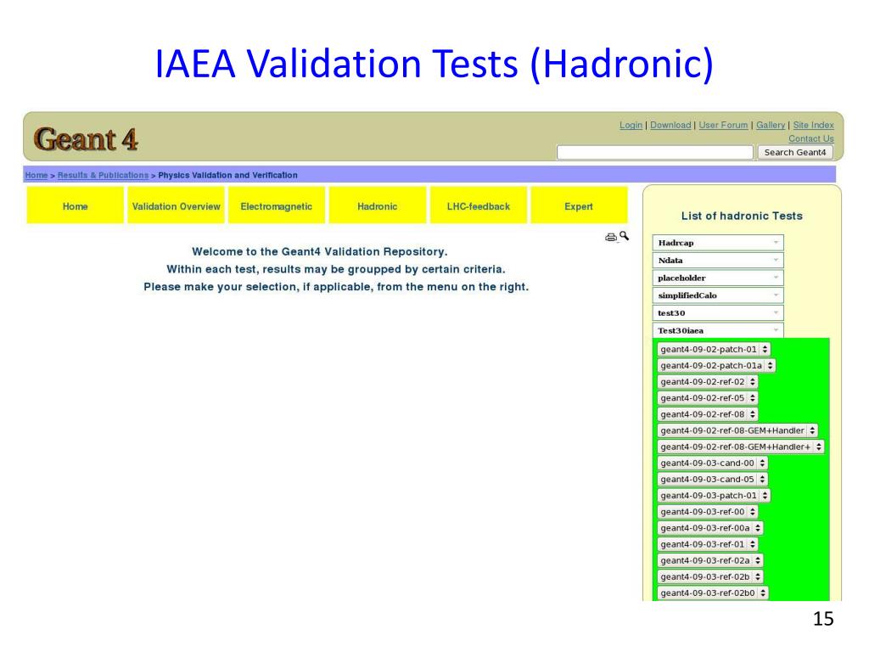Collapse the Test30iaea entry

(x=718, y=330)
